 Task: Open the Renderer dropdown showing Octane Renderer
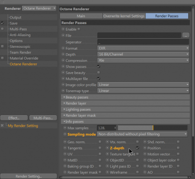point(39,8)
